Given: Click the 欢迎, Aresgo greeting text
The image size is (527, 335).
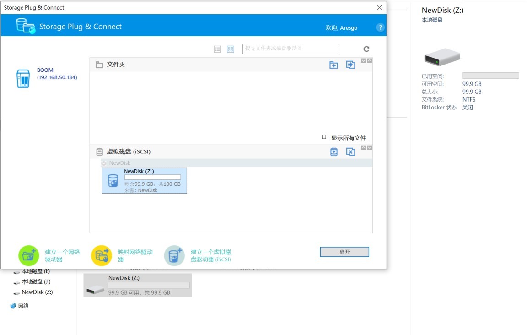Looking at the screenshot, I should 341,28.
